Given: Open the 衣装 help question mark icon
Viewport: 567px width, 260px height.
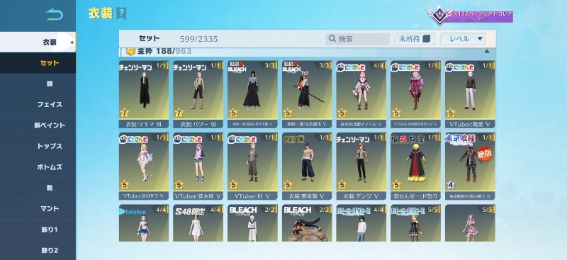Looking at the screenshot, I should click(x=121, y=13).
